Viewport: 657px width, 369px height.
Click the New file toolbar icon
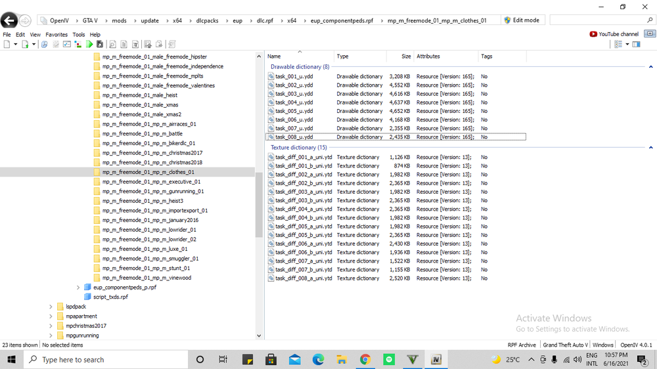tap(7, 45)
